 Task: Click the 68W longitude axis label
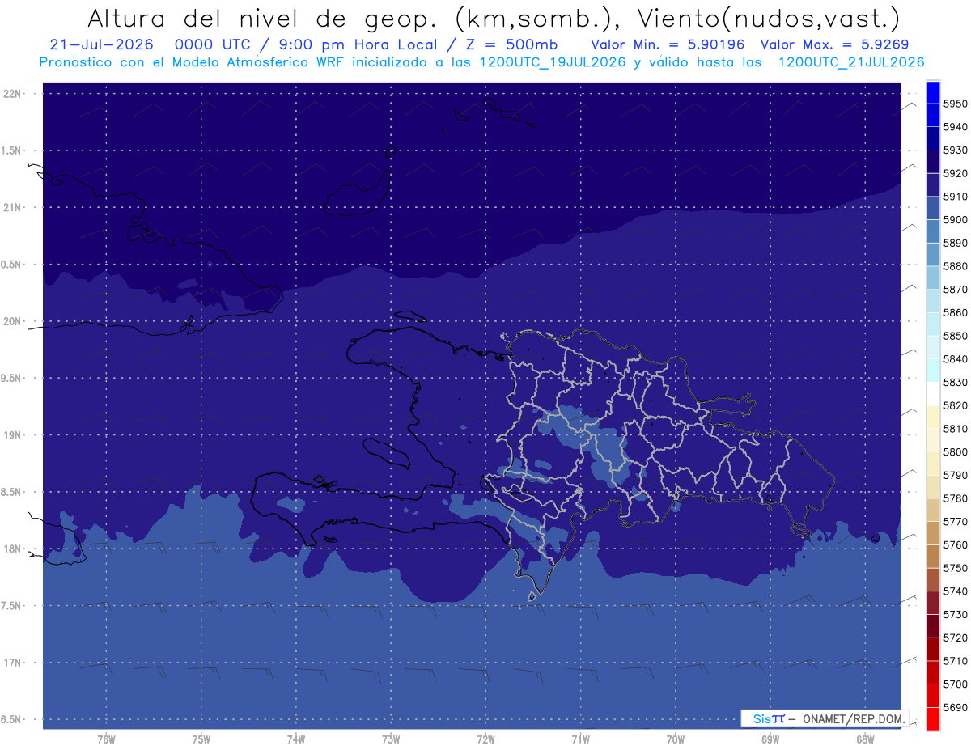coord(865,739)
